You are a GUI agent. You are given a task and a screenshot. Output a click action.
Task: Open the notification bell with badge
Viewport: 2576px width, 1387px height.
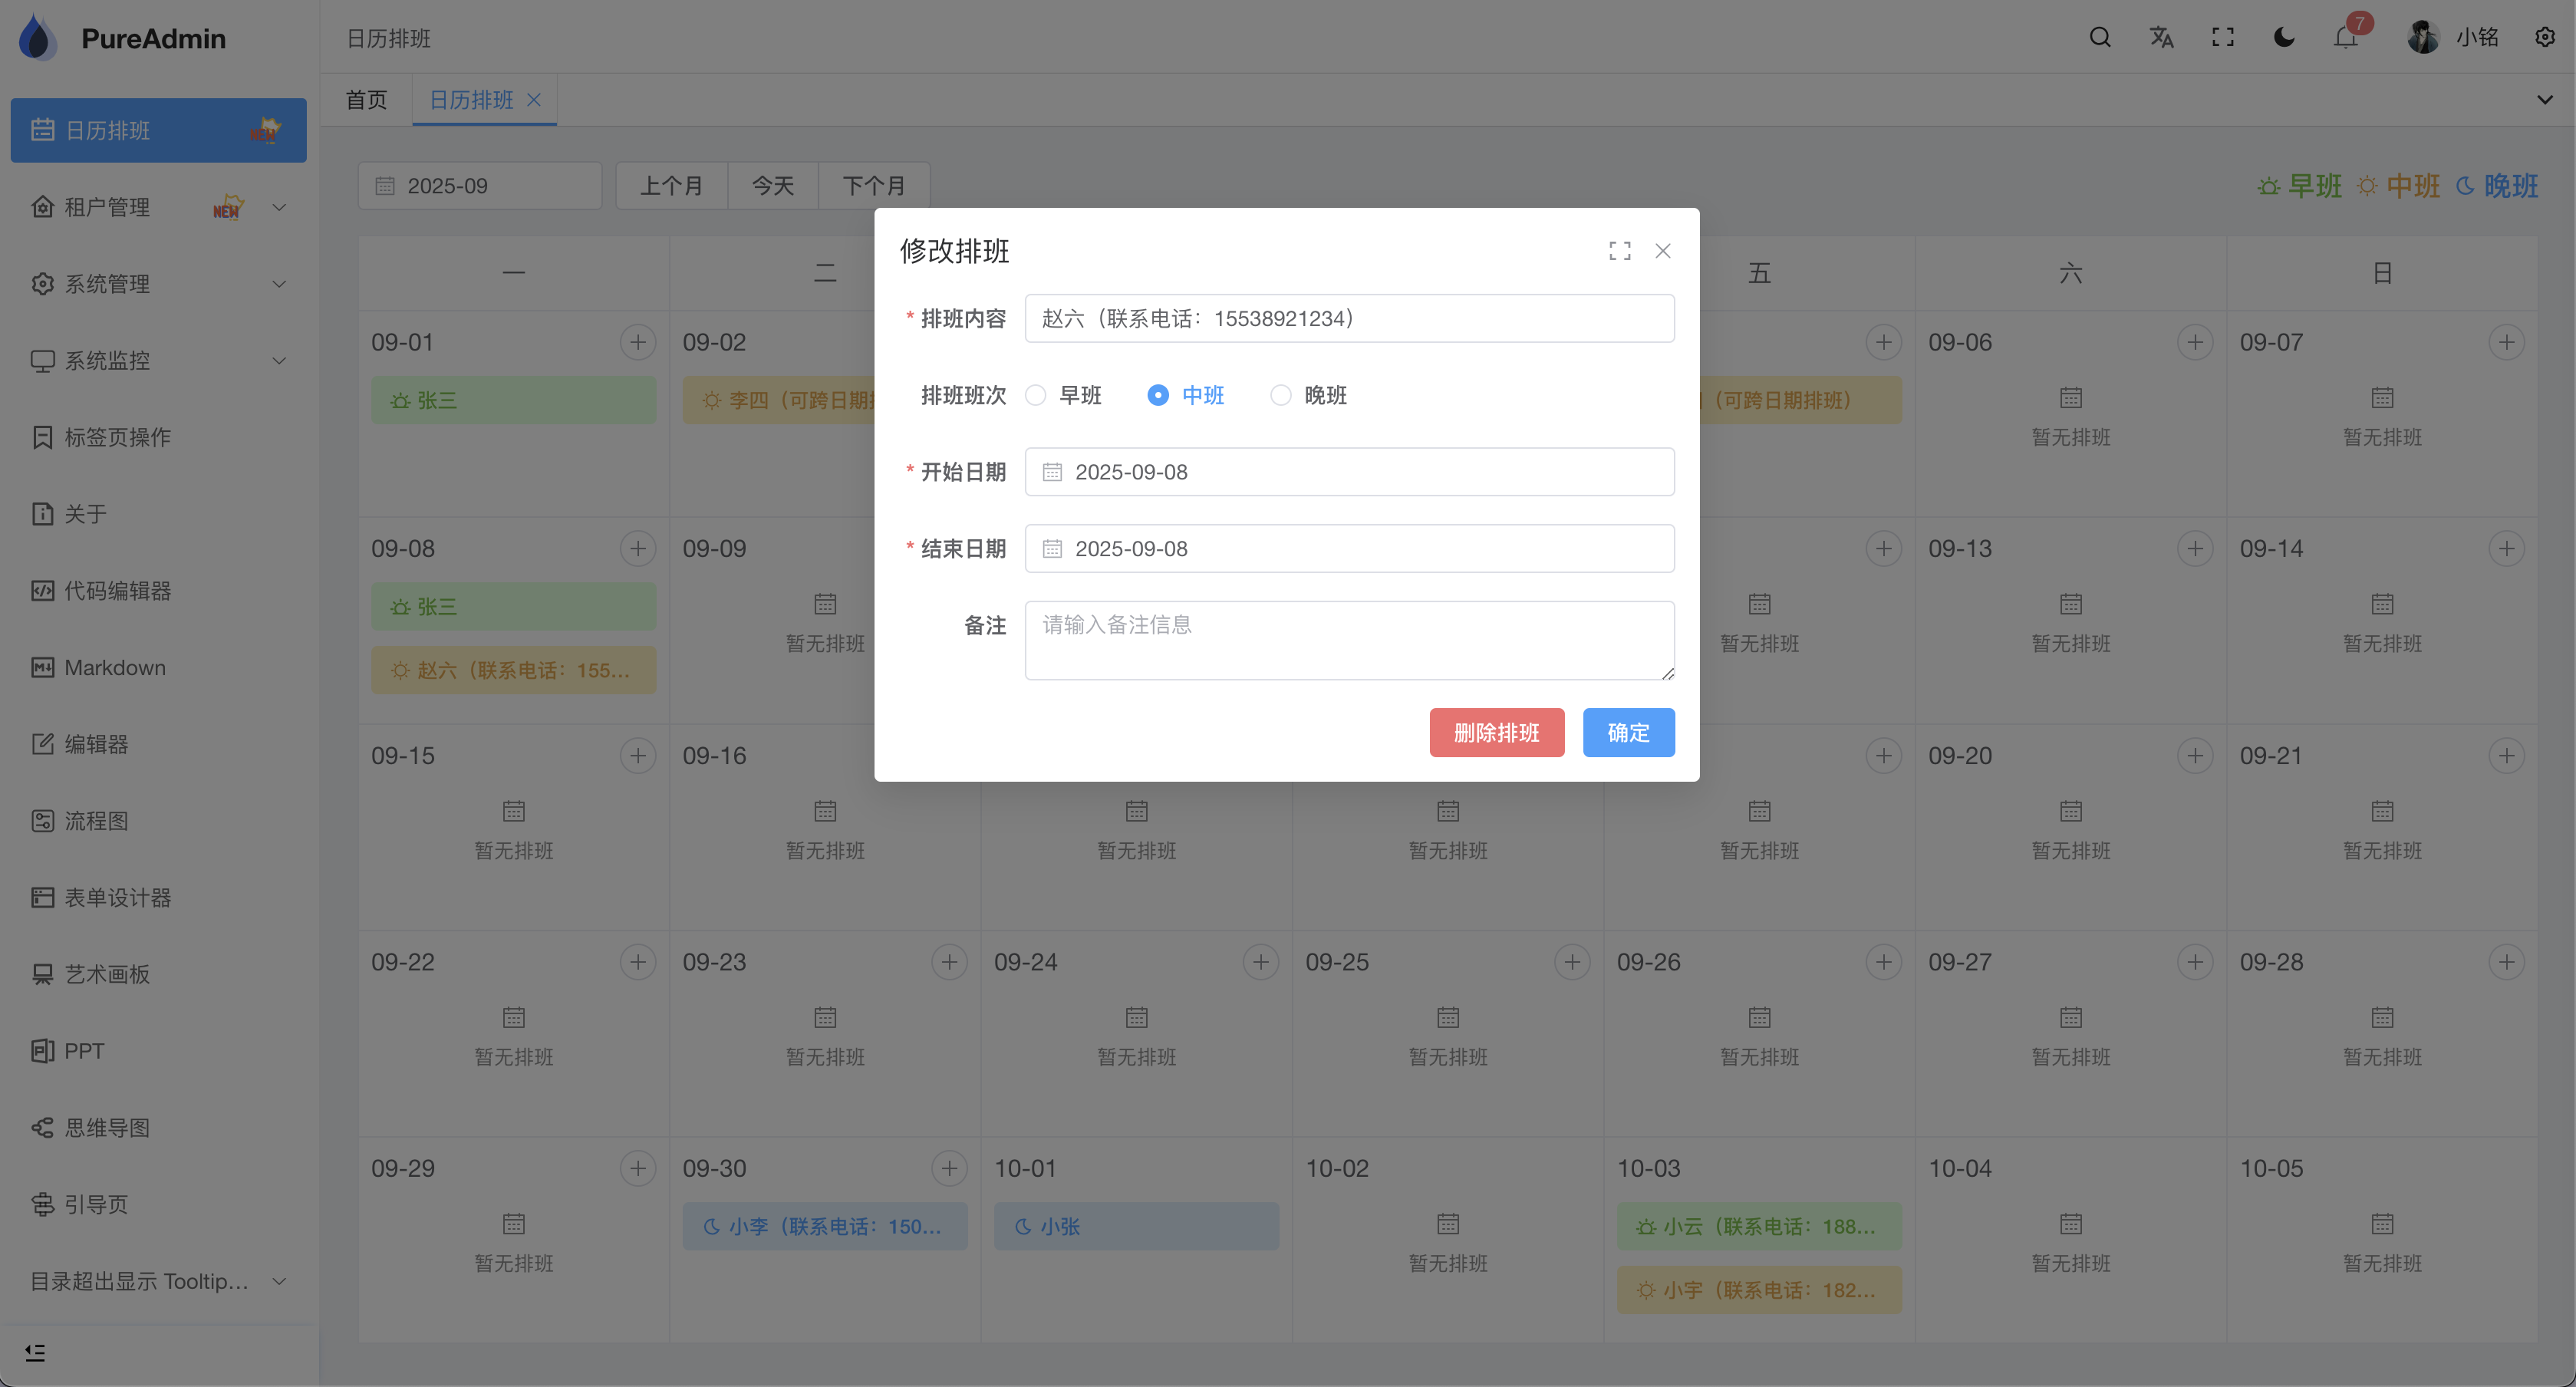[2345, 38]
